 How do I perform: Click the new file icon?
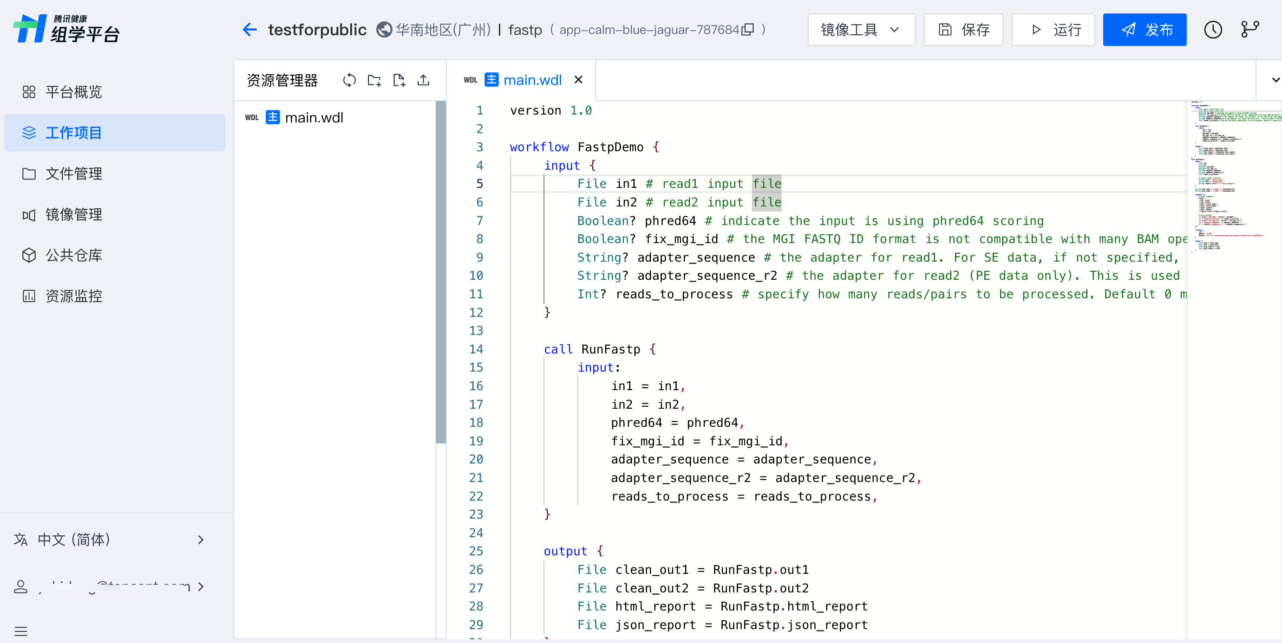coord(399,80)
